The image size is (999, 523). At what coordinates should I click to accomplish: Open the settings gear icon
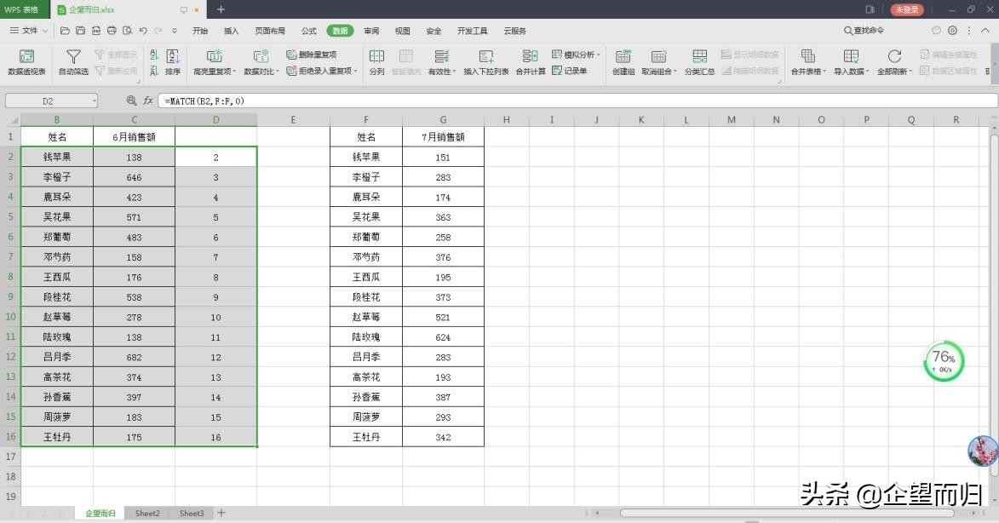click(952, 31)
